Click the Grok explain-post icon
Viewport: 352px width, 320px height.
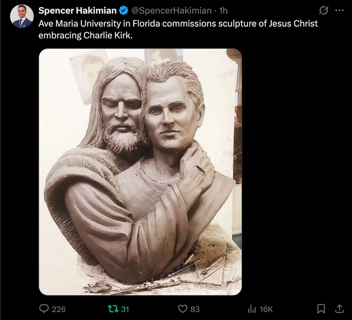(x=324, y=10)
